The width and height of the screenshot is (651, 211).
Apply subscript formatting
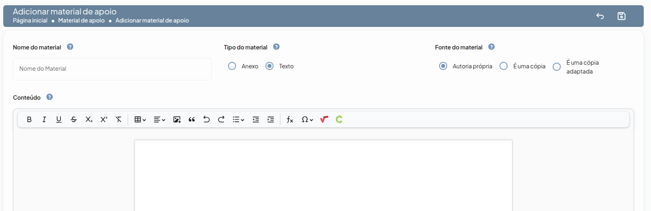coord(89,119)
